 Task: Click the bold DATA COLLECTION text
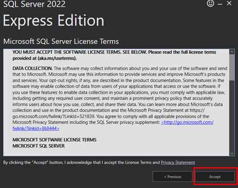click(32, 68)
